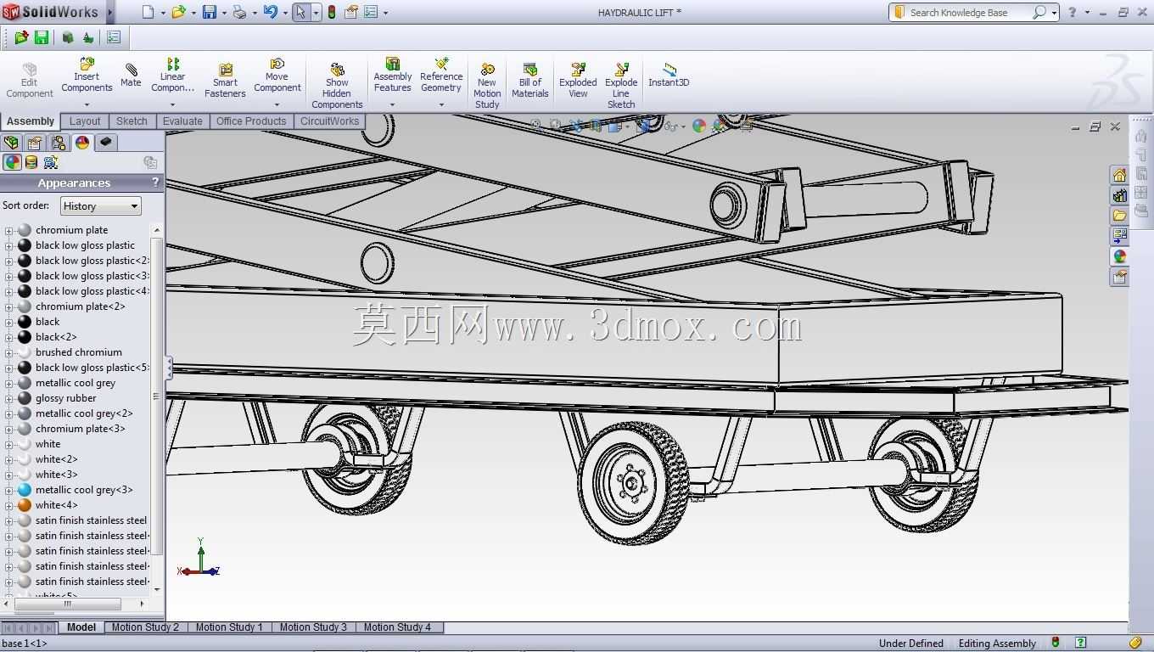Launch Instant3D tool
Viewport: 1154px width, 652px height.
point(669,75)
